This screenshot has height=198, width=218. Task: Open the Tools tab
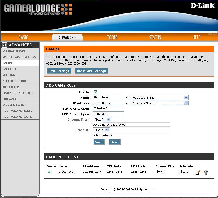tap(112, 38)
